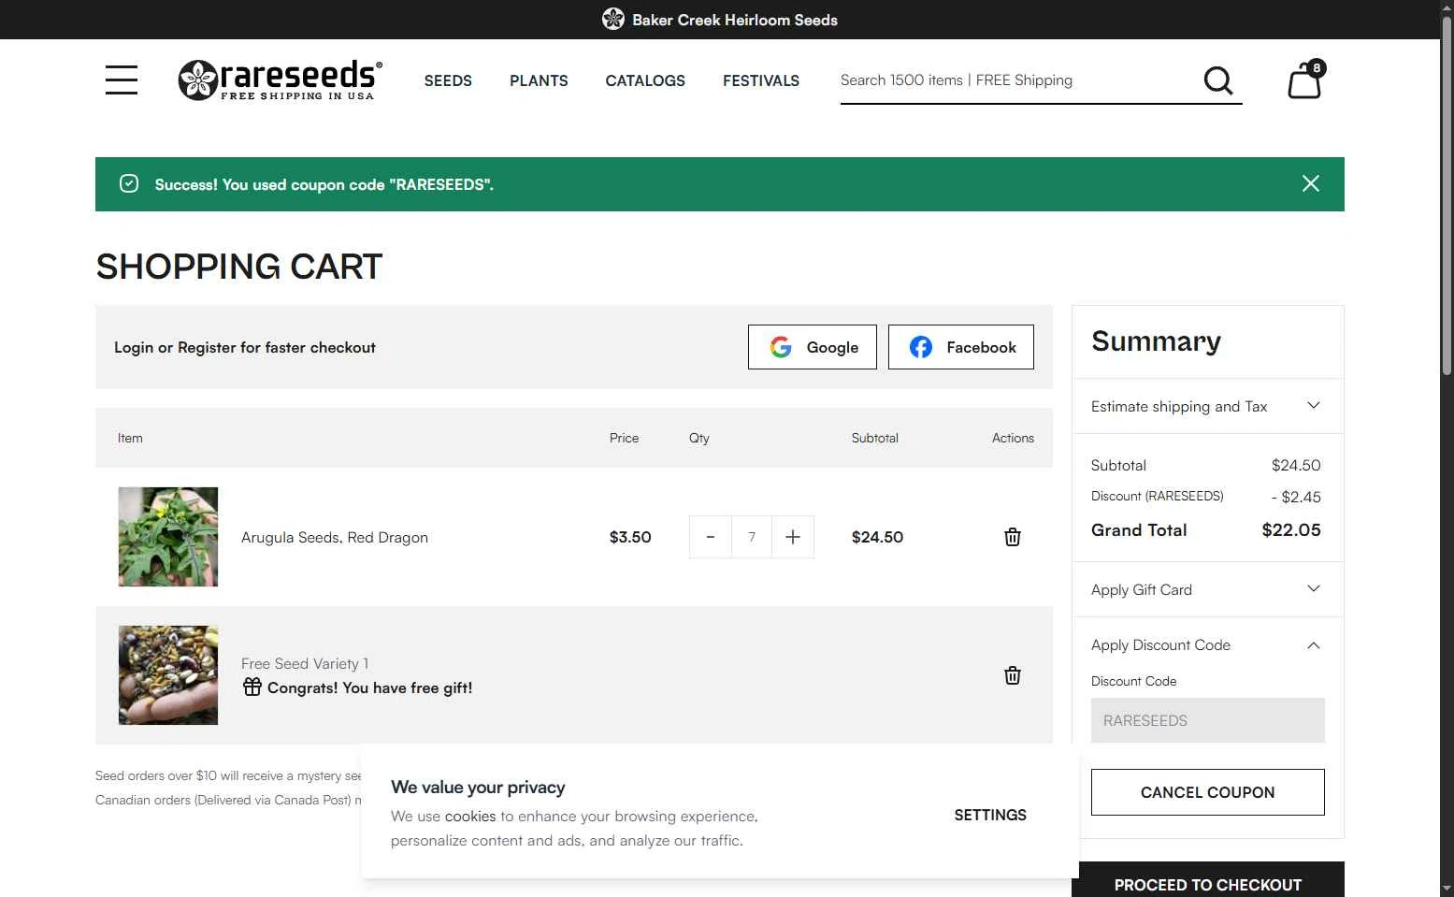The height and width of the screenshot is (897, 1454).
Task: Decrease Arugula quantity with minus button
Action: pos(711,537)
